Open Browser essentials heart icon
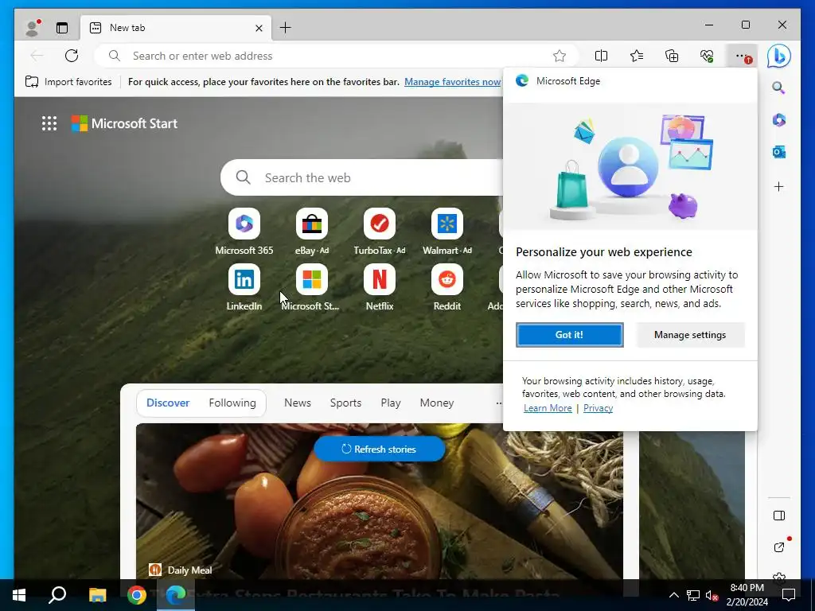The image size is (815, 611). click(707, 56)
